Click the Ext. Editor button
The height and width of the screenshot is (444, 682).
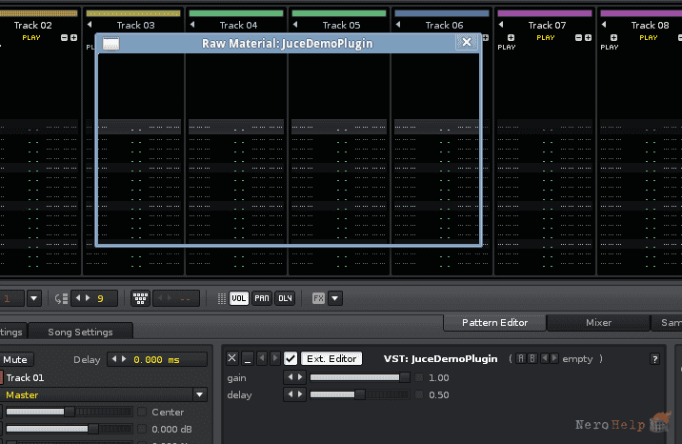click(x=331, y=359)
